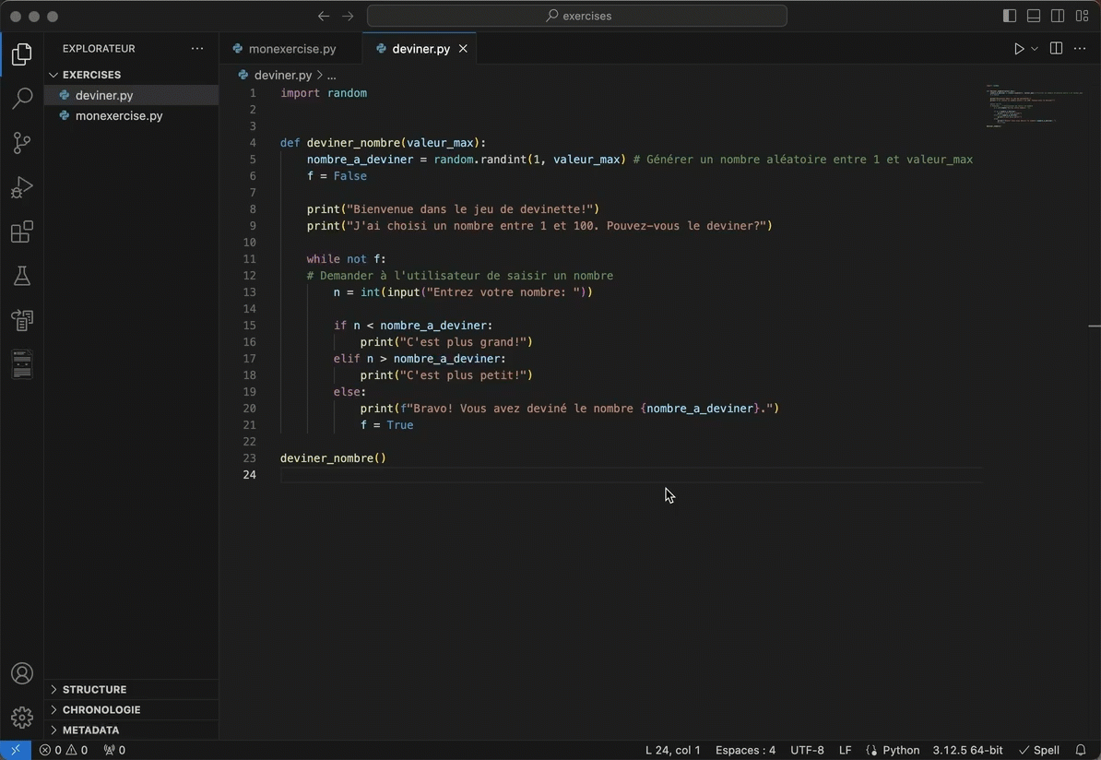
Task: Click 'deviner_nombre()' call on line 23
Action: click(333, 458)
